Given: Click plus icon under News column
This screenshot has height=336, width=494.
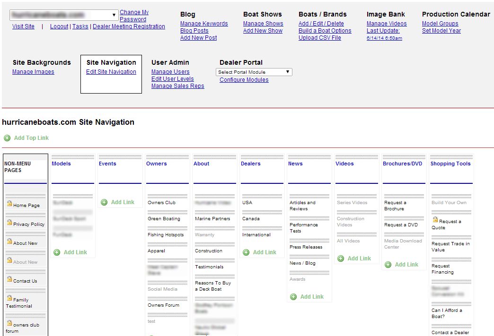Looking at the screenshot, I should click(x=293, y=297).
